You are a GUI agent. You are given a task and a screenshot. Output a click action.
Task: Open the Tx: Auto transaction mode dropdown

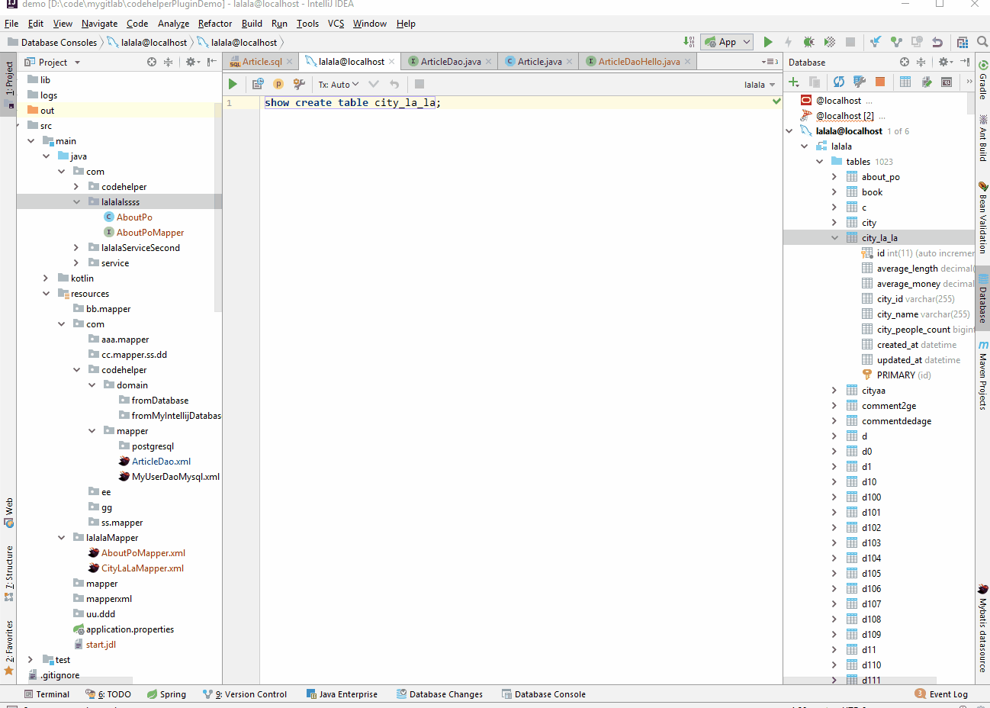[x=339, y=85]
